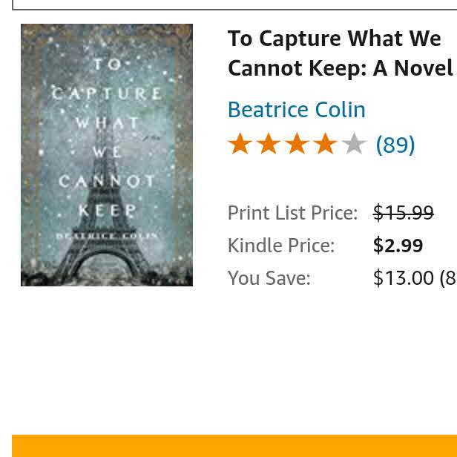Click the first orange rating star
Viewport: 457px width, 457px height.
click(x=240, y=144)
